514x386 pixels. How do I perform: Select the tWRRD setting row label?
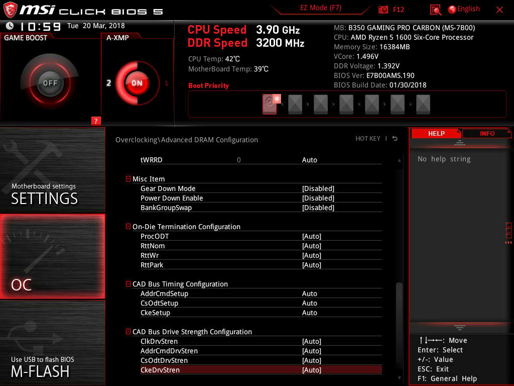click(152, 160)
